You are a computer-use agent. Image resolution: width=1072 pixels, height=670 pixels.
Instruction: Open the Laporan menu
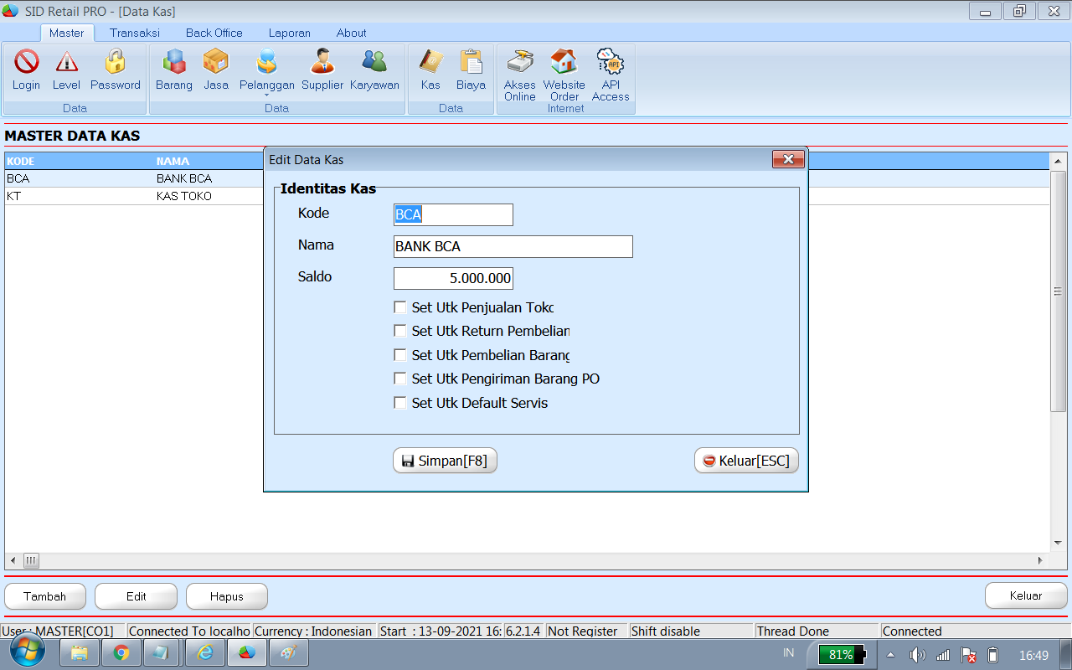(x=289, y=33)
